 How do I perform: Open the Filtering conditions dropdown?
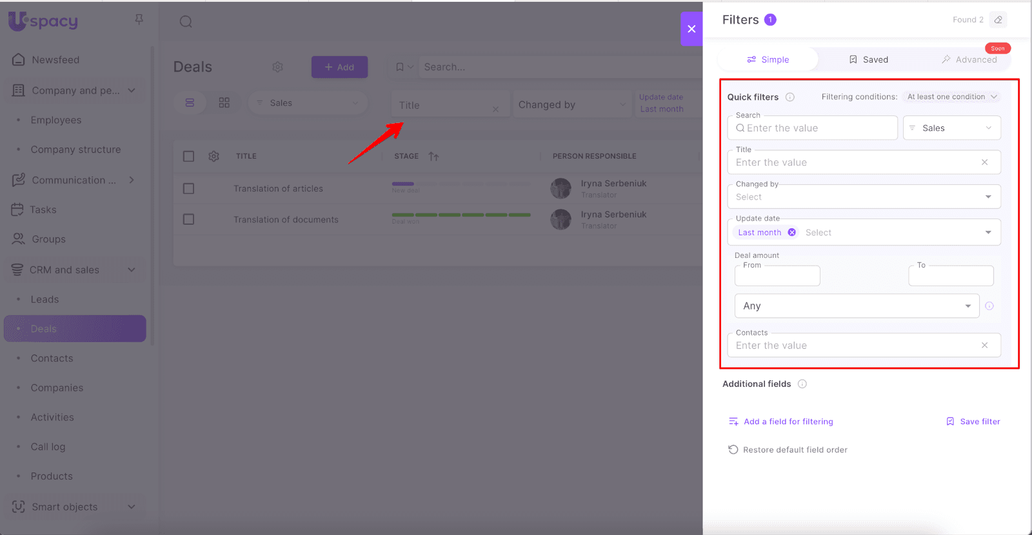pyautogui.click(x=951, y=97)
